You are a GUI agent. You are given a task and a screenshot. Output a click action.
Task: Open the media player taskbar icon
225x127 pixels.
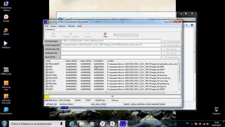(x=92, y=124)
